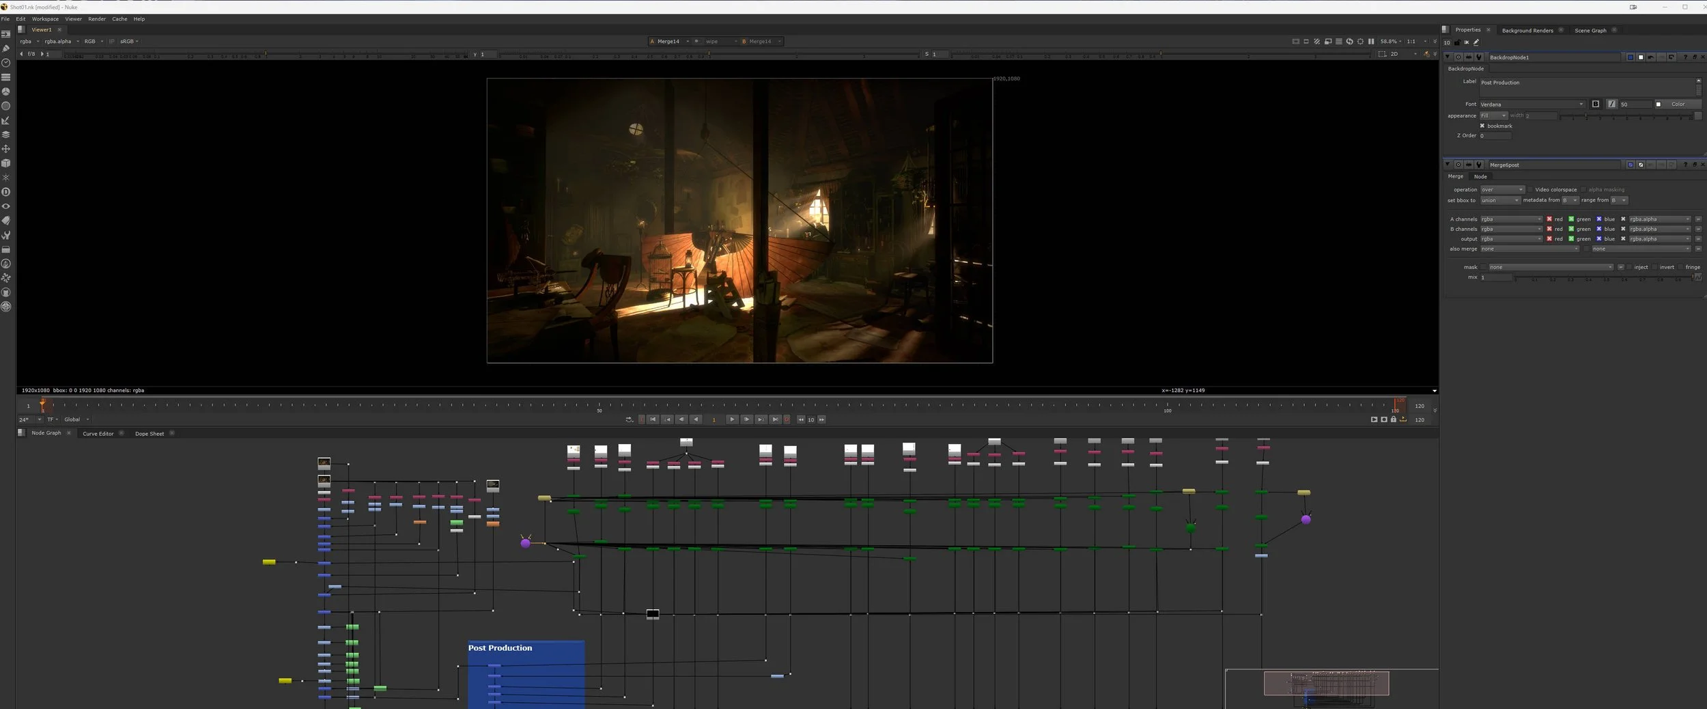Open the operation dropdown showing over
The height and width of the screenshot is (709, 1707).
[x=1502, y=190]
